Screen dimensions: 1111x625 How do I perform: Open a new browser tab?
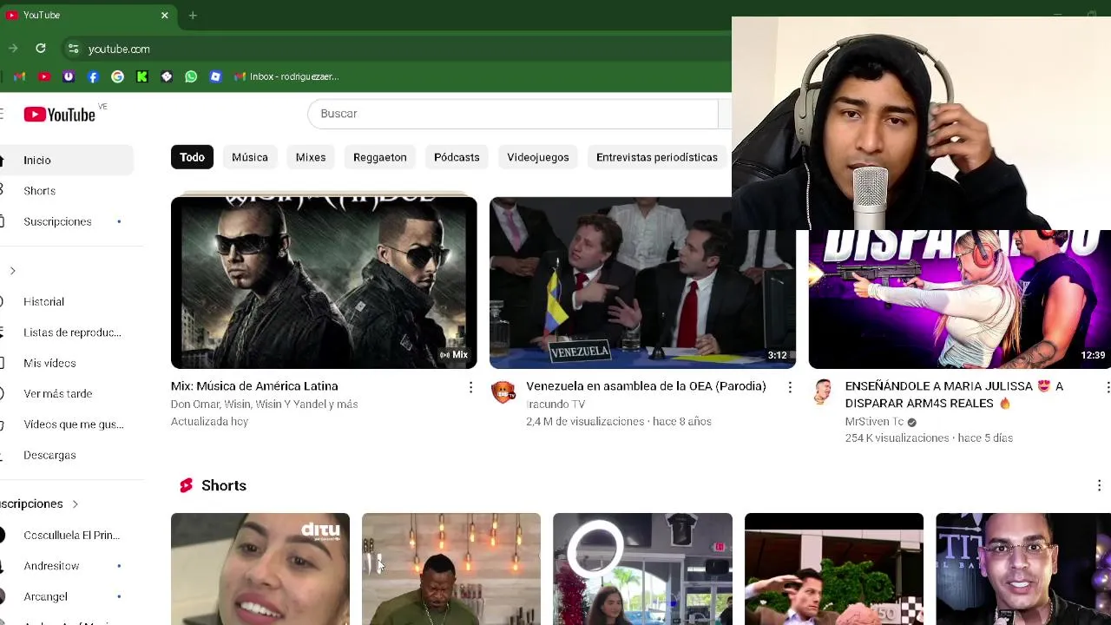click(193, 15)
